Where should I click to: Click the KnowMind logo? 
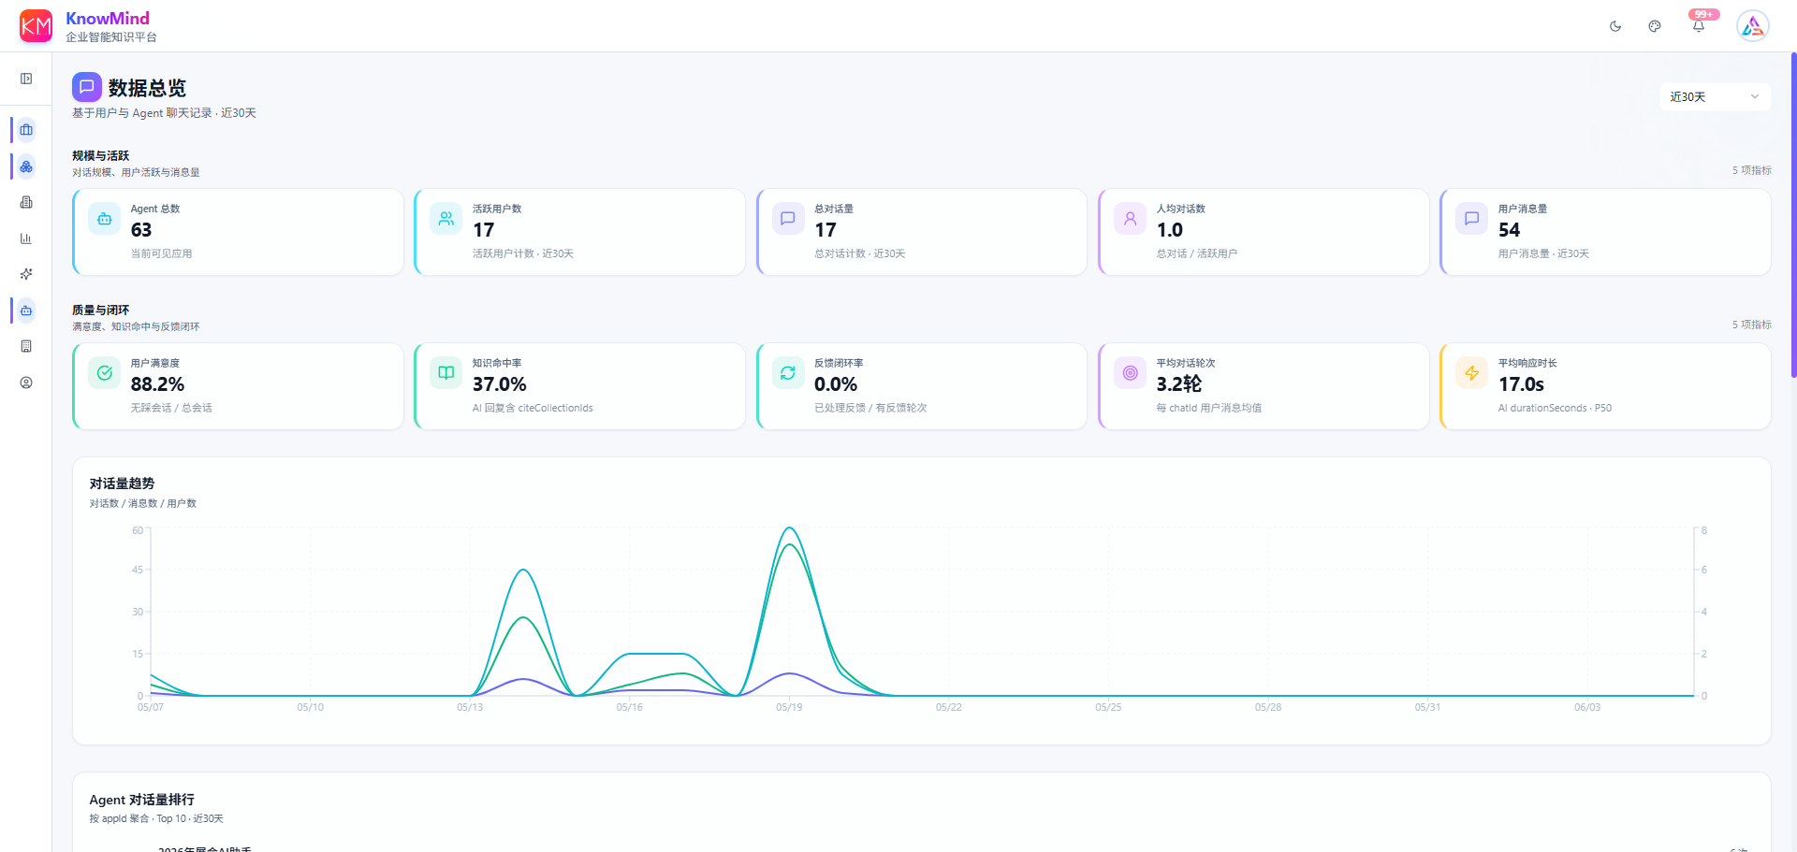pos(36,26)
